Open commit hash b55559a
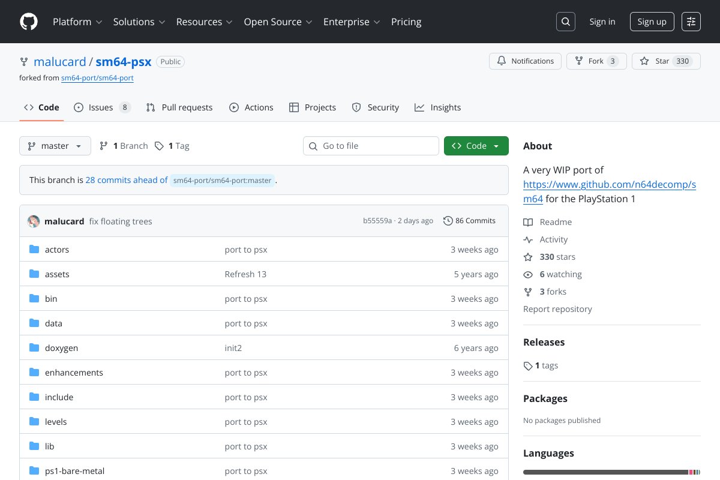 click(377, 221)
